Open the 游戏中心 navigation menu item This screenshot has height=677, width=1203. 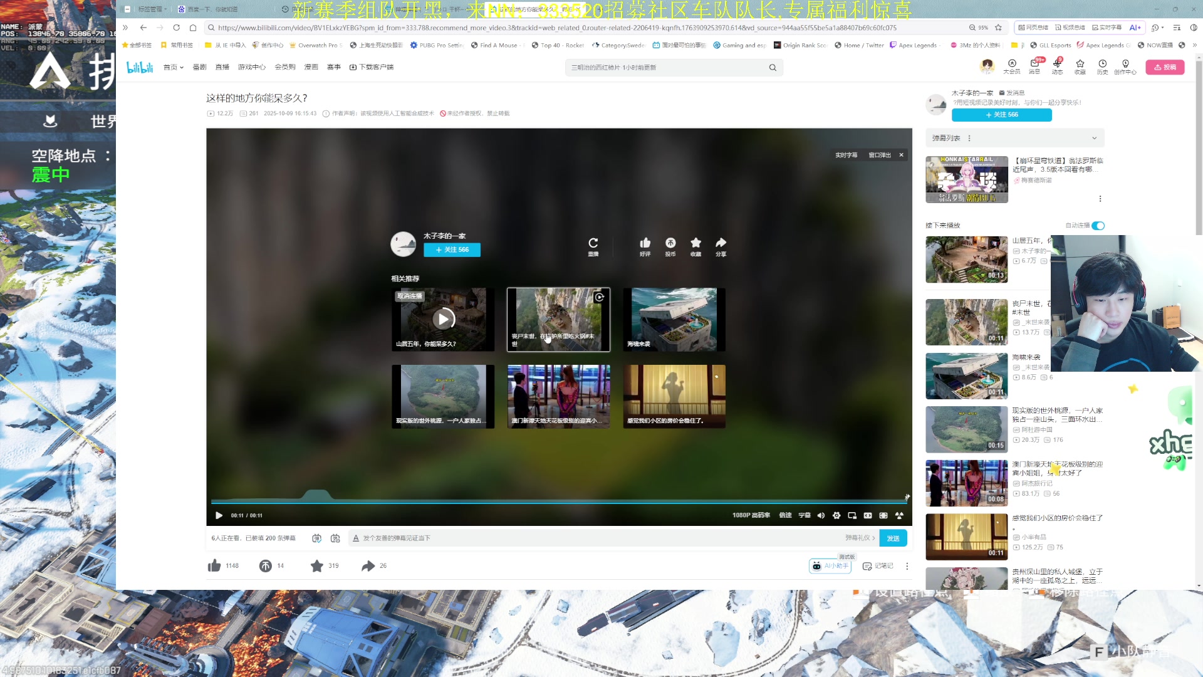pyautogui.click(x=251, y=67)
